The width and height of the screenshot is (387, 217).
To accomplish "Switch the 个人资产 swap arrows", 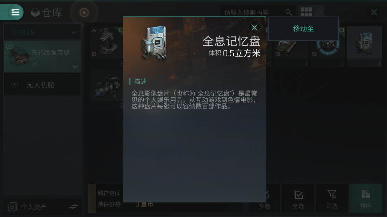I will [x=73, y=207].
